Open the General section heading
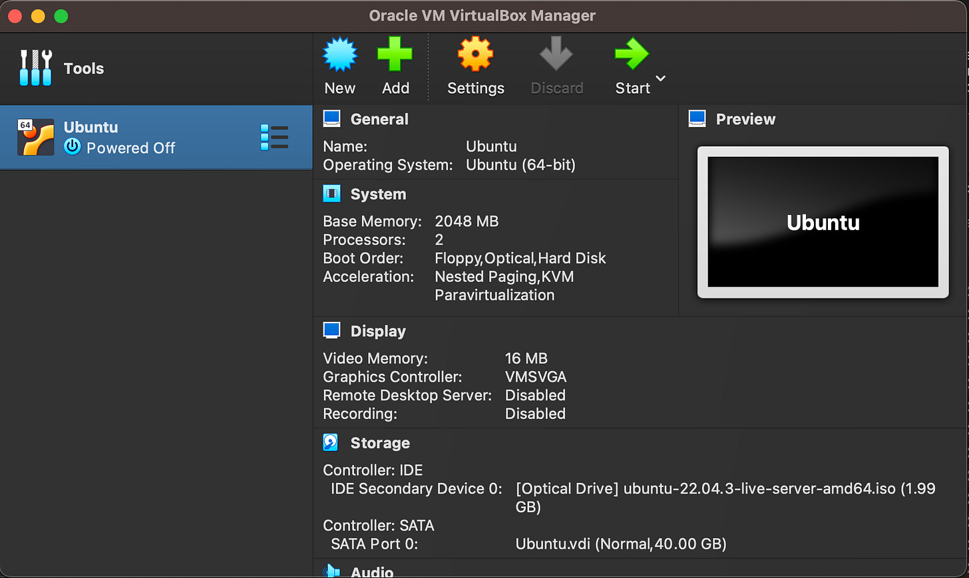969x578 pixels. [x=379, y=119]
